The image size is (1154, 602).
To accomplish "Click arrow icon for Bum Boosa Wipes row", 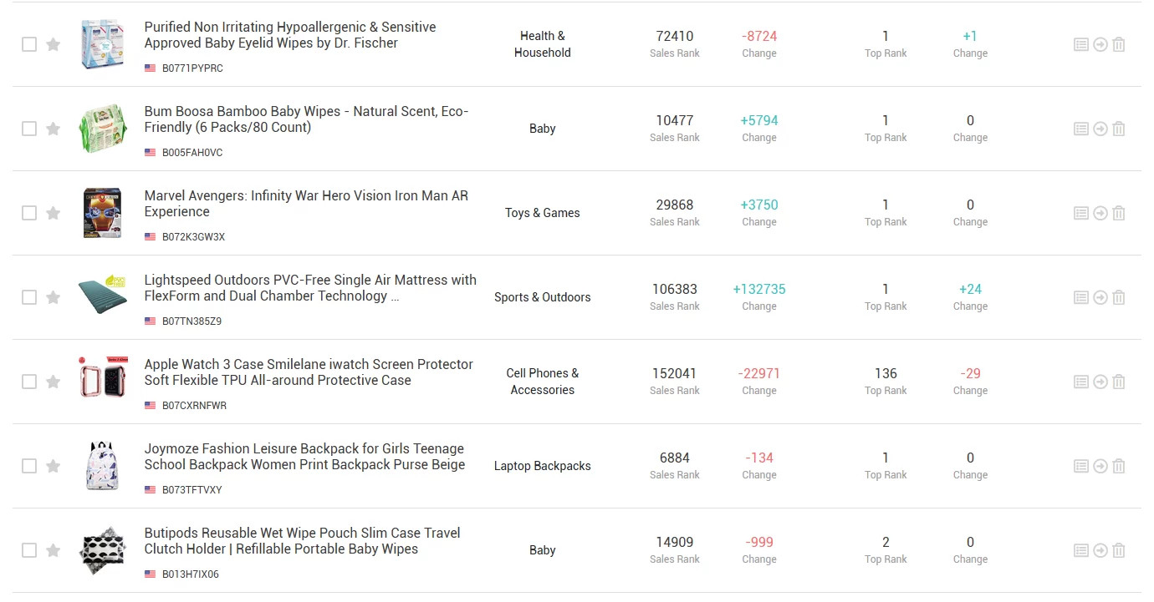I will point(1100,129).
